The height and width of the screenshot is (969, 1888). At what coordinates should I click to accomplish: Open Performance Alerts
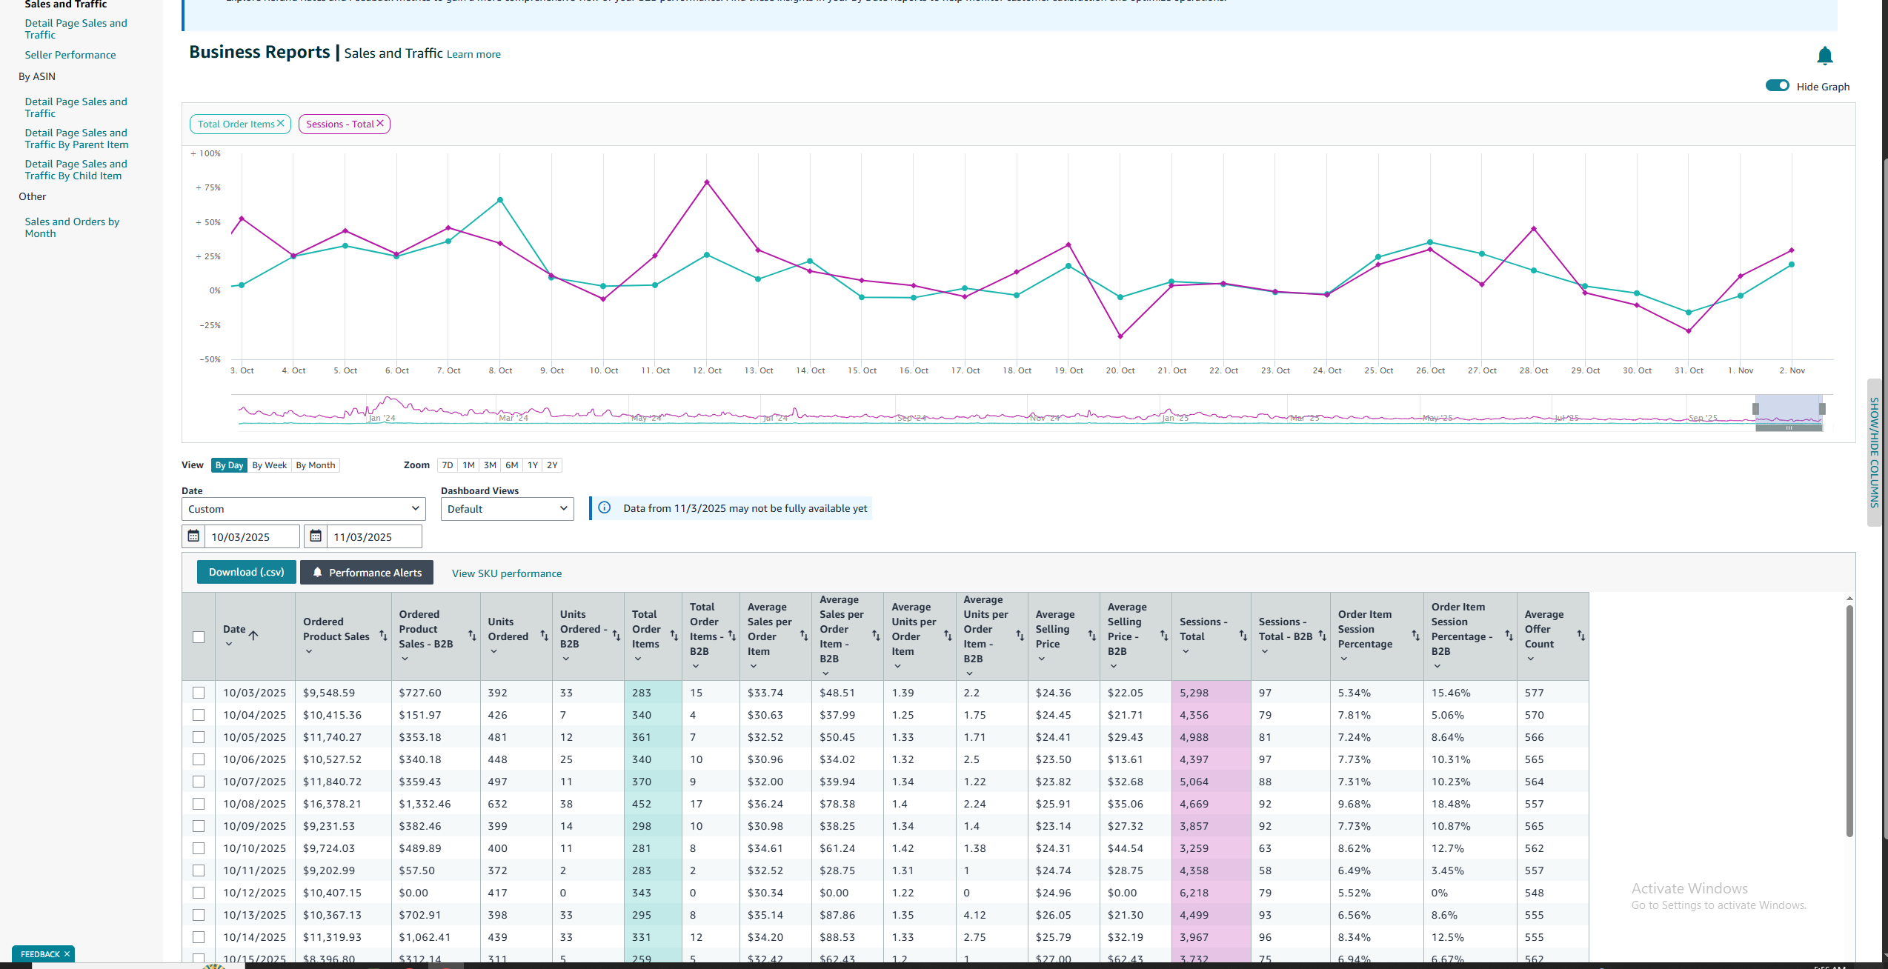tap(367, 572)
